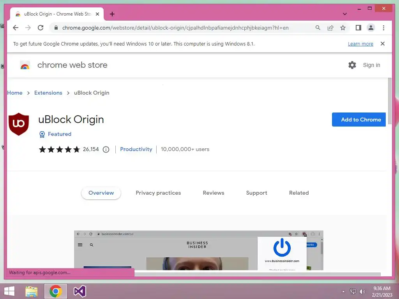The image size is (399, 299).
Task: Click the Featured label
Action: 60,134
